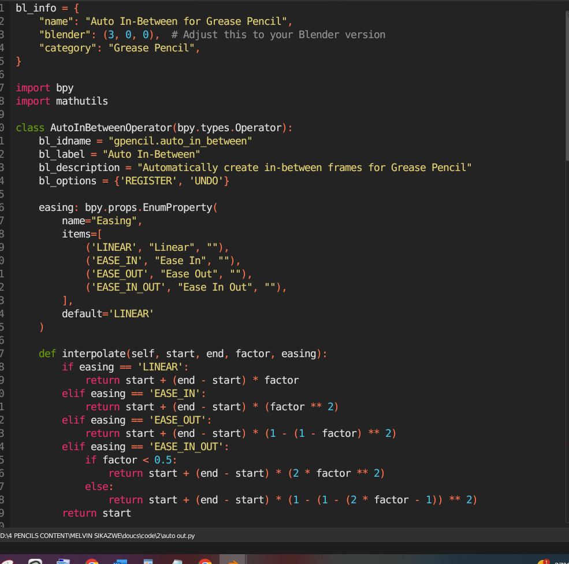
Task: Place cursor on 'if factor < 0.5:'
Action: point(131,460)
